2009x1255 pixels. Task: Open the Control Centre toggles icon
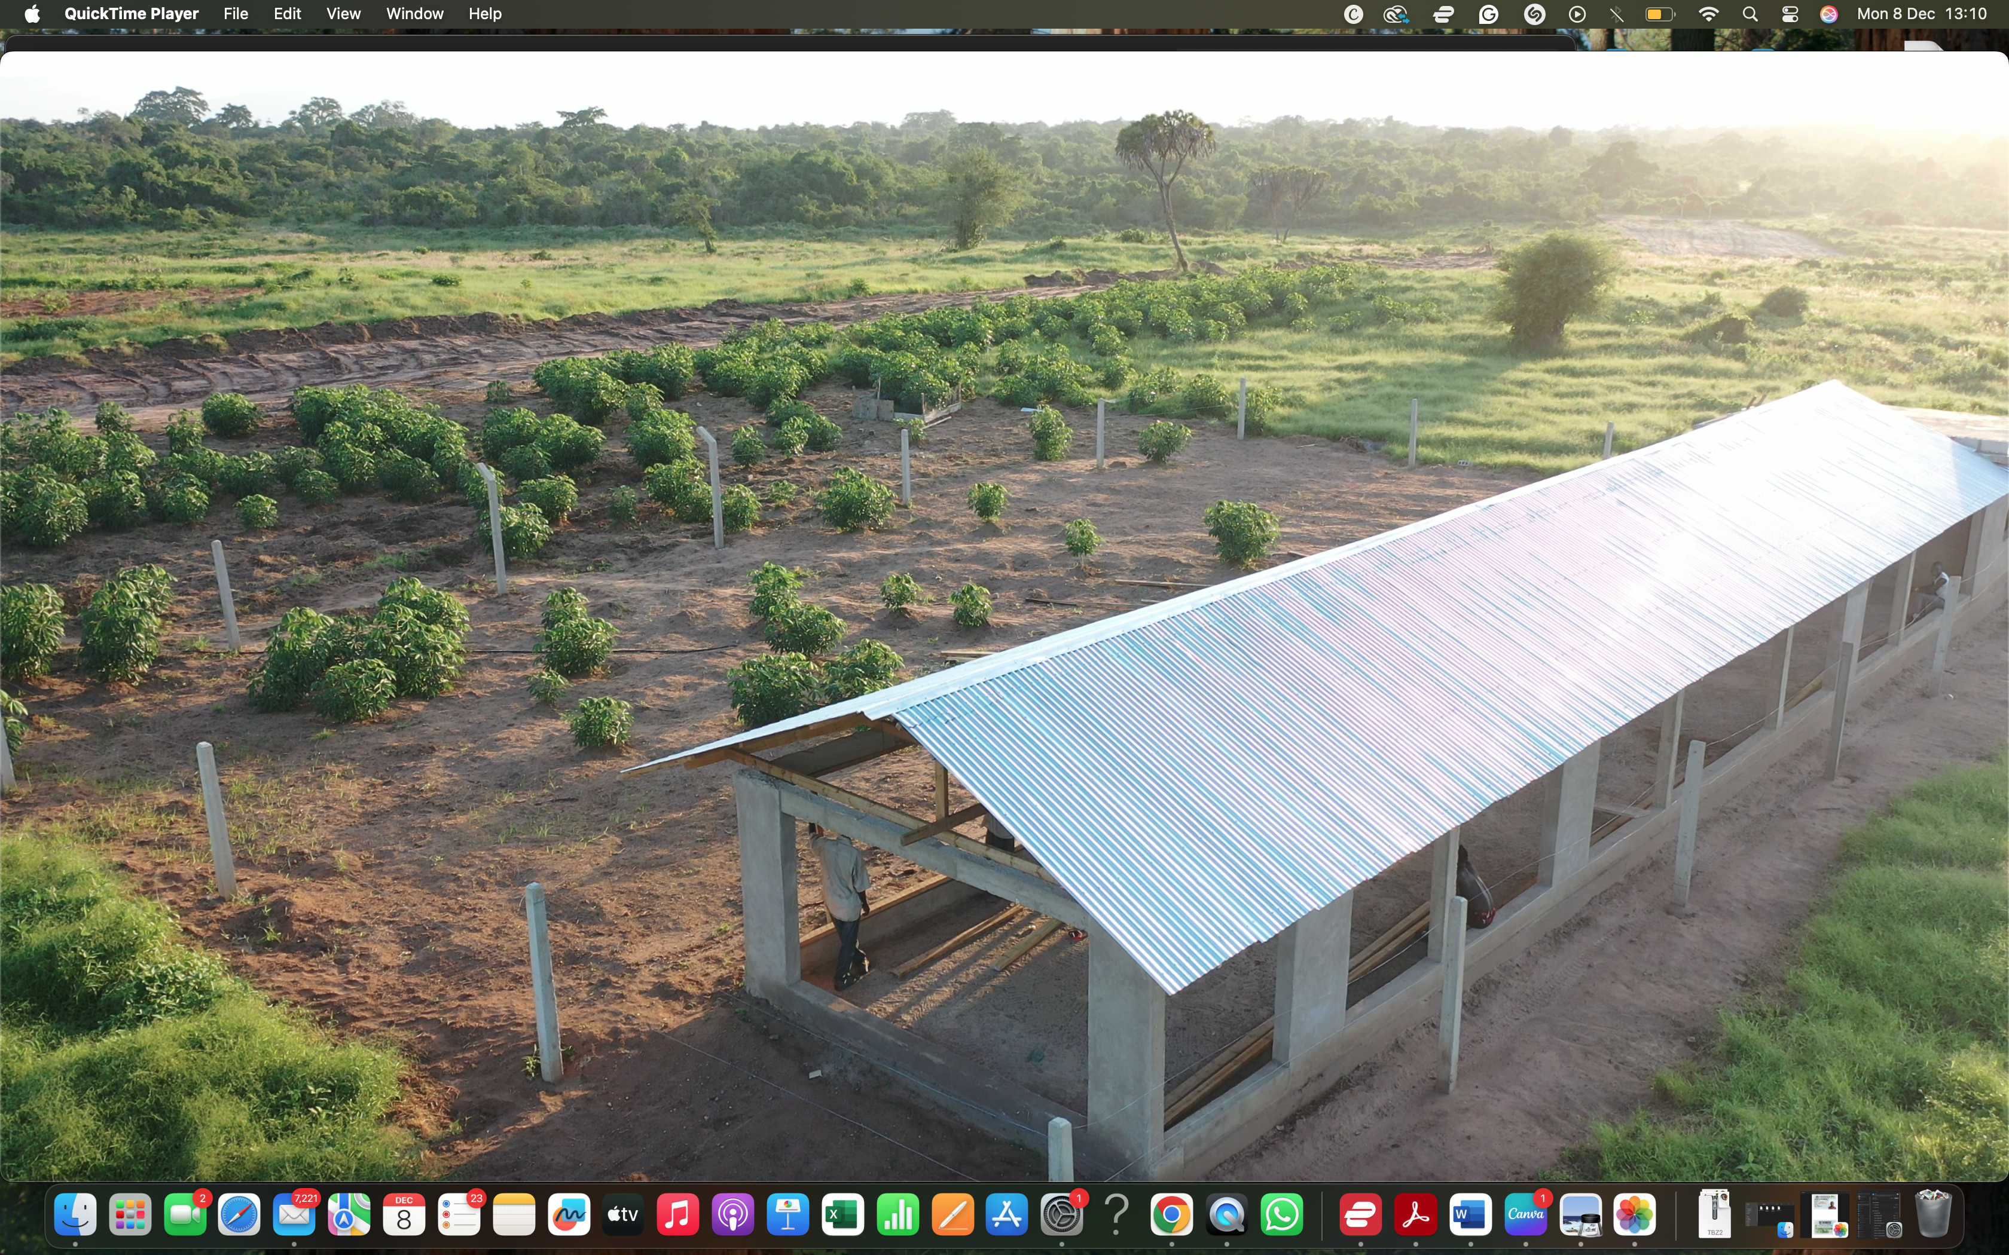[x=1790, y=13]
